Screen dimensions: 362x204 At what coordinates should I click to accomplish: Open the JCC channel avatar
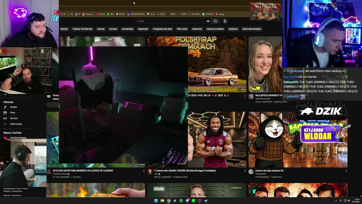150,172
